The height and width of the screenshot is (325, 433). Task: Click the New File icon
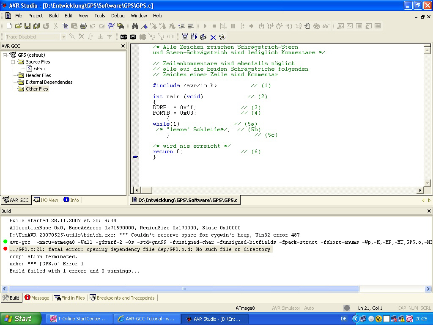point(9,26)
